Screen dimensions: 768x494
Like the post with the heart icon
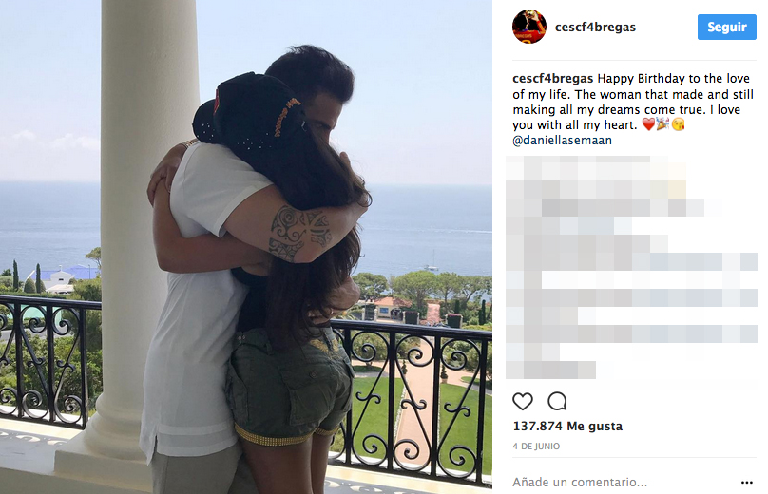(522, 402)
